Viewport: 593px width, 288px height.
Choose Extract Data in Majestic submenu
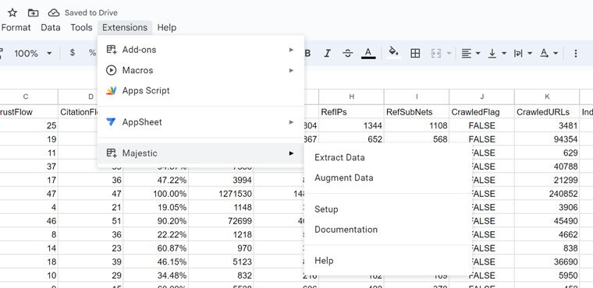pyautogui.click(x=388, y=157)
